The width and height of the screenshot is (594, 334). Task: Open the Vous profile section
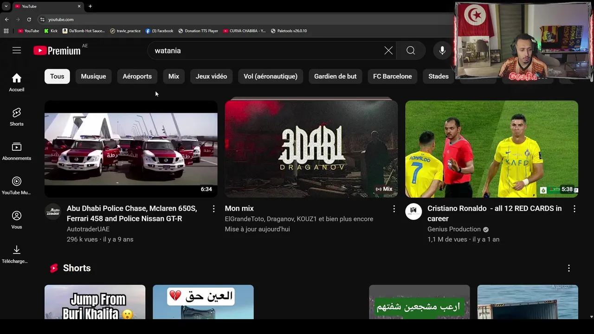tap(17, 220)
